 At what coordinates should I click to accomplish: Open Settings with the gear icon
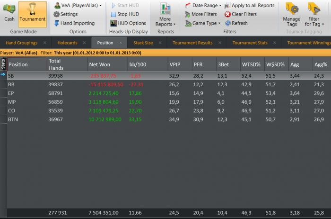click(x=56, y=14)
